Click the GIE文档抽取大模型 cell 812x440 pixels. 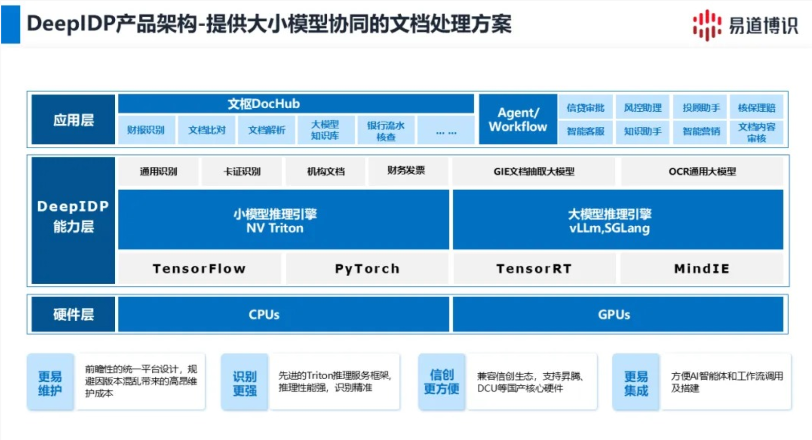coord(534,172)
